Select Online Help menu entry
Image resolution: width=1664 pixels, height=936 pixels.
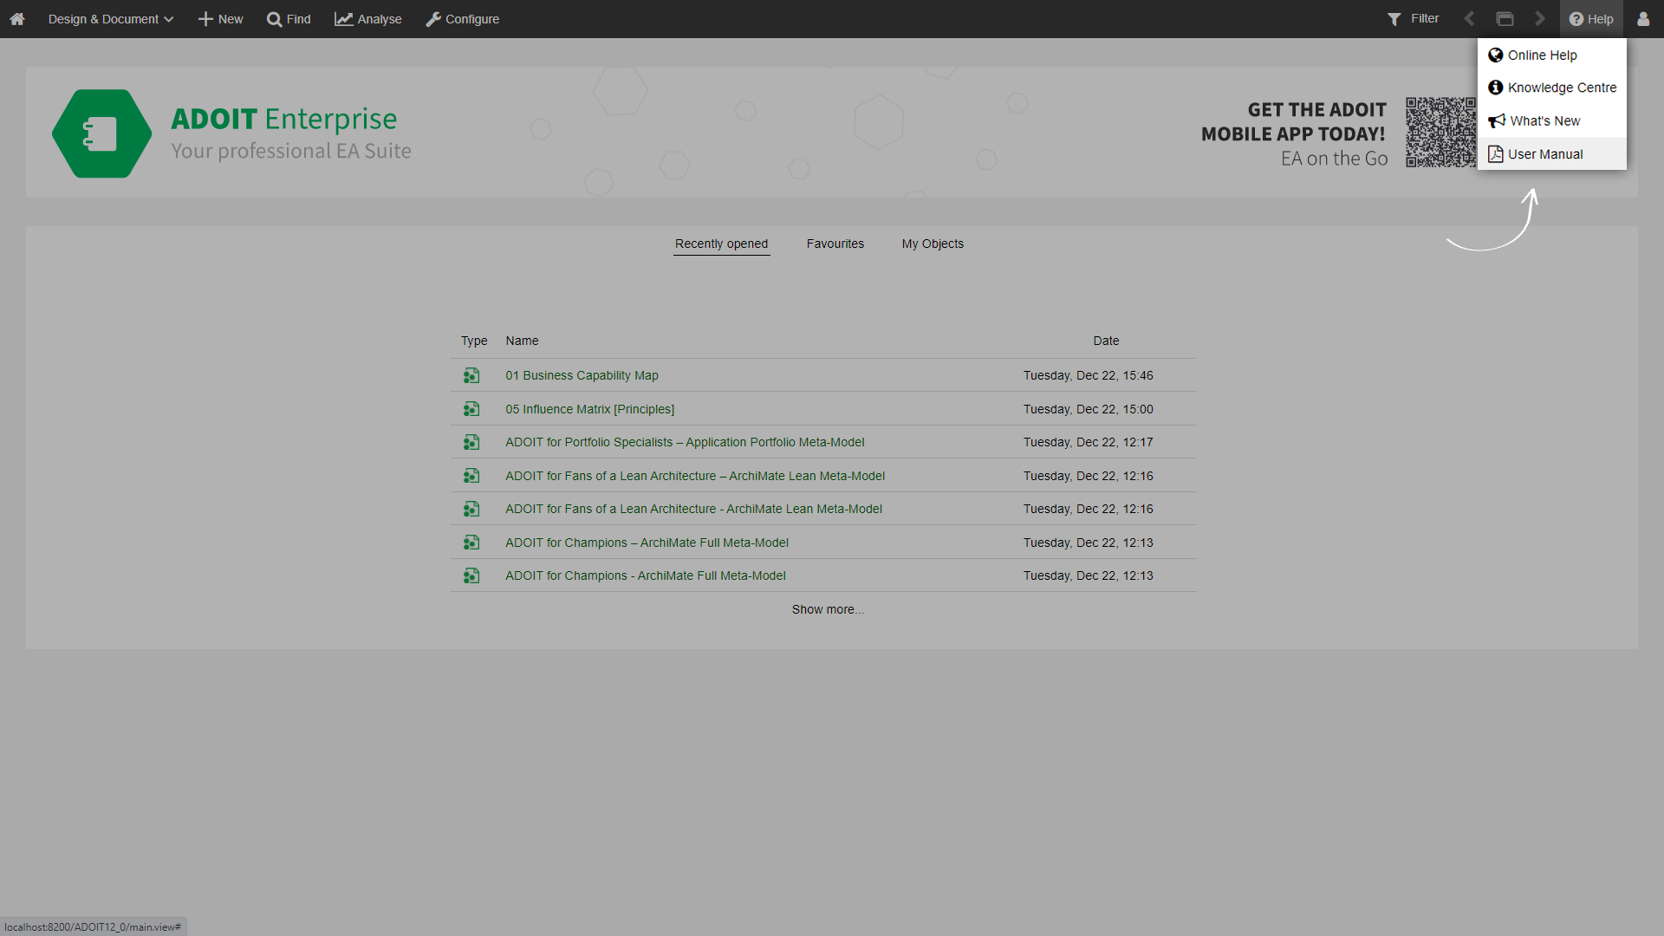1551,55
